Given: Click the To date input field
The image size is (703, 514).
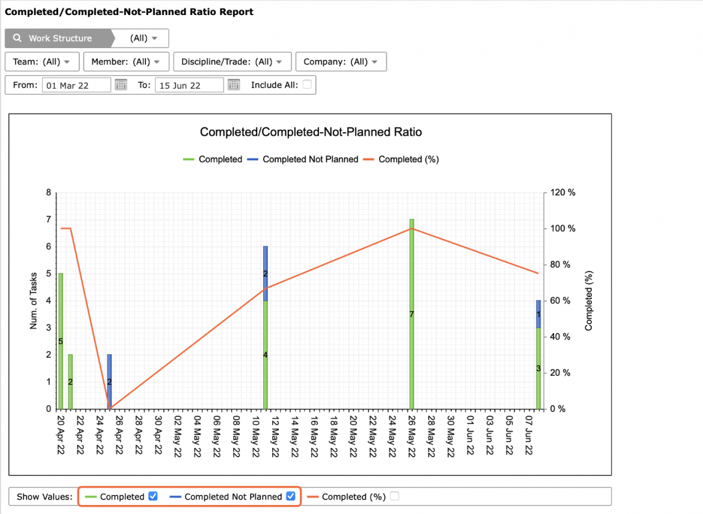Looking at the screenshot, I should [189, 85].
